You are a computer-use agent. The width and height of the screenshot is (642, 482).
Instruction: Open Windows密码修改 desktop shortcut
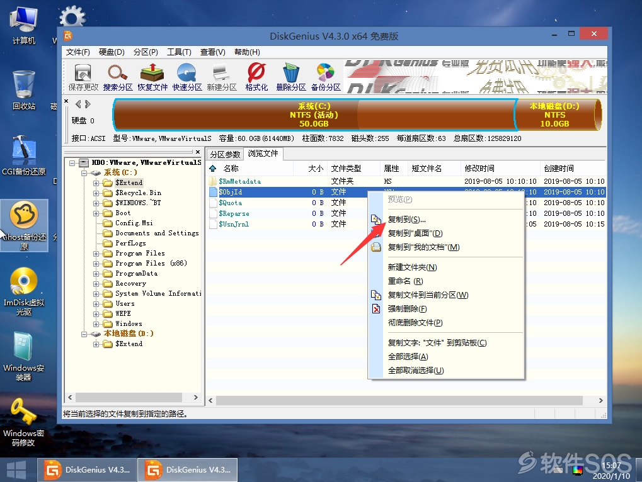click(x=24, y=423)
